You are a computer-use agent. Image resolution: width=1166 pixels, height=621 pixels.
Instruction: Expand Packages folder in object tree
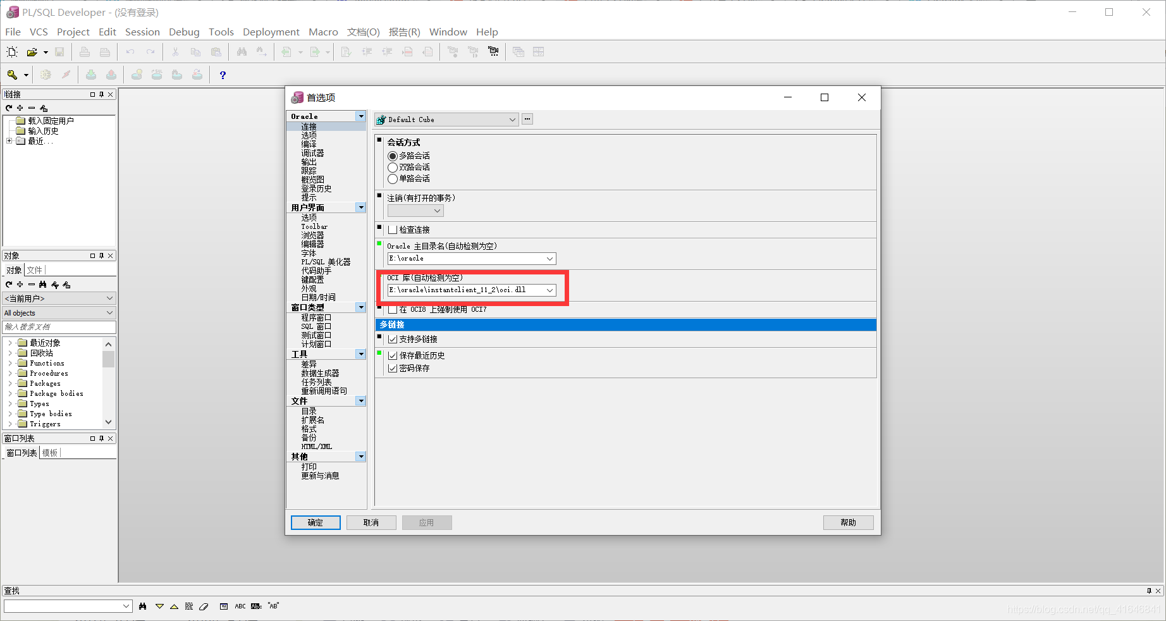coord(10,383)
